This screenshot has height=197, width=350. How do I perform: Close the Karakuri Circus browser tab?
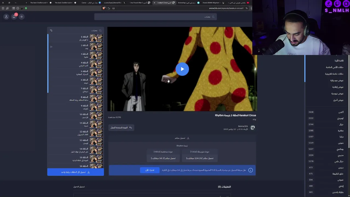(154, 3)
